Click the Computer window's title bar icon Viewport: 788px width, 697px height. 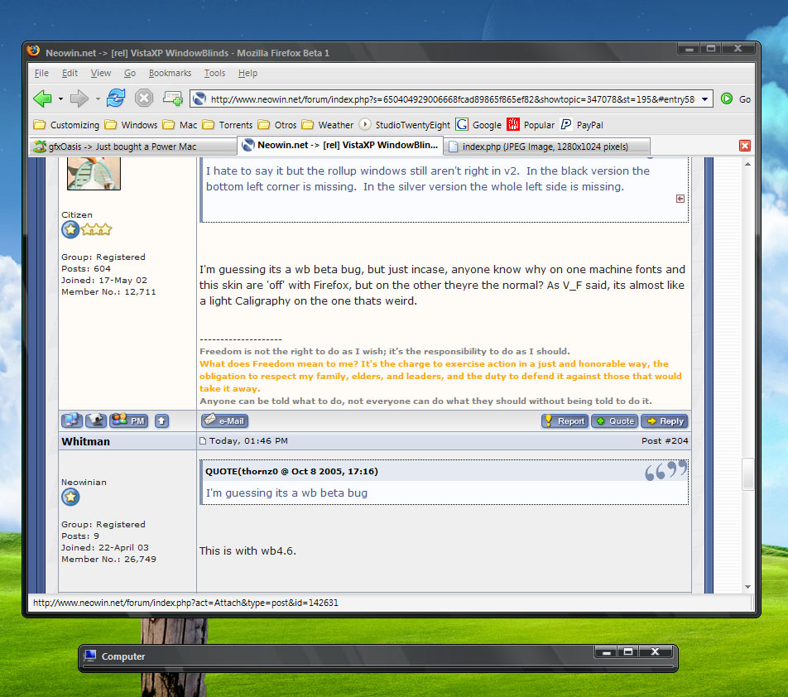90,656
